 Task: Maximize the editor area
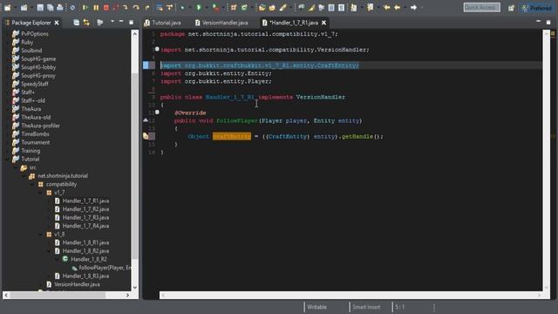(548, 22)
